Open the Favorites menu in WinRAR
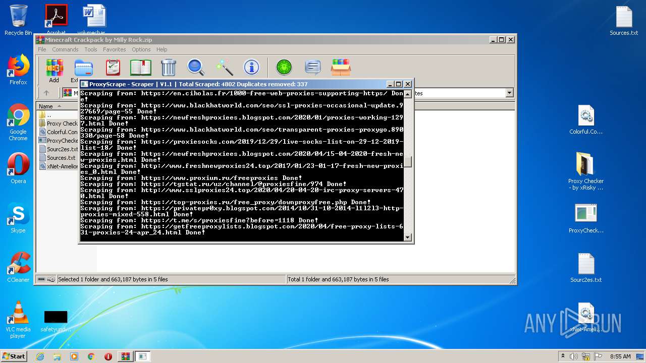Image resolution: width=646 pixels, height=363 pixels. [115, 49]
